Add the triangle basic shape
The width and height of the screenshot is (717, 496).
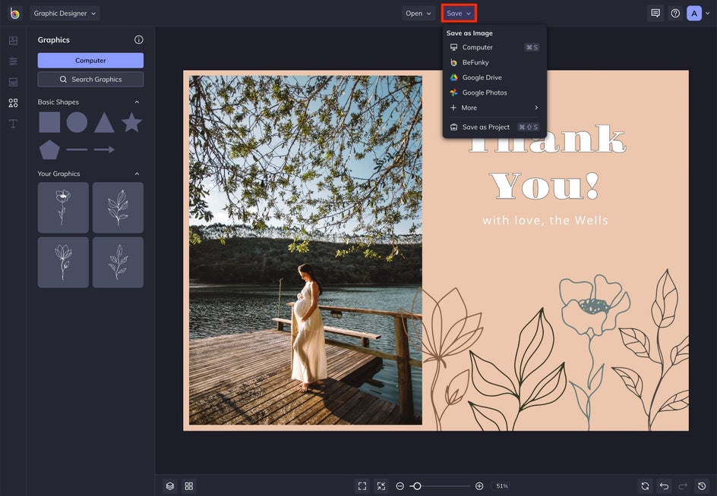click(104, 123)
